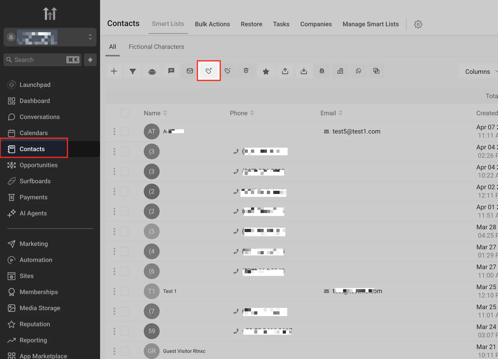Select the Fictional Characters smart list tab
Image resolution: width=498 pixels, height=359 pixels.
coord(156,47)
